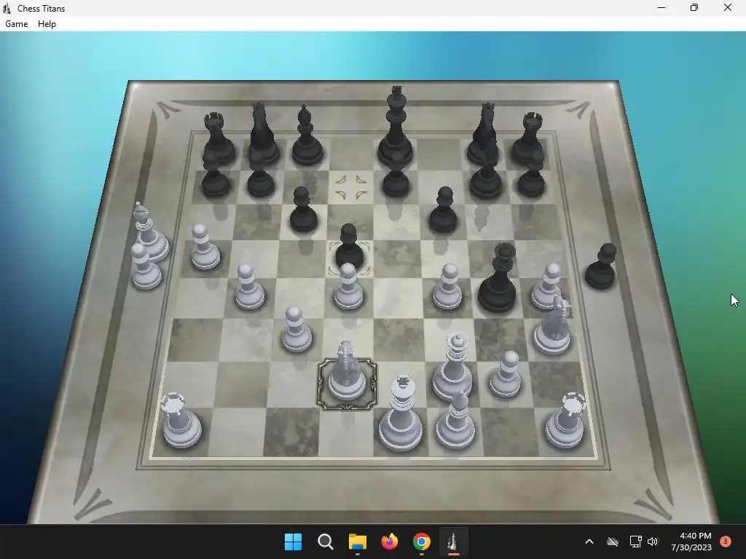746x559 pixels.
Task: Click the black pawn on e7
Action: 396,176
